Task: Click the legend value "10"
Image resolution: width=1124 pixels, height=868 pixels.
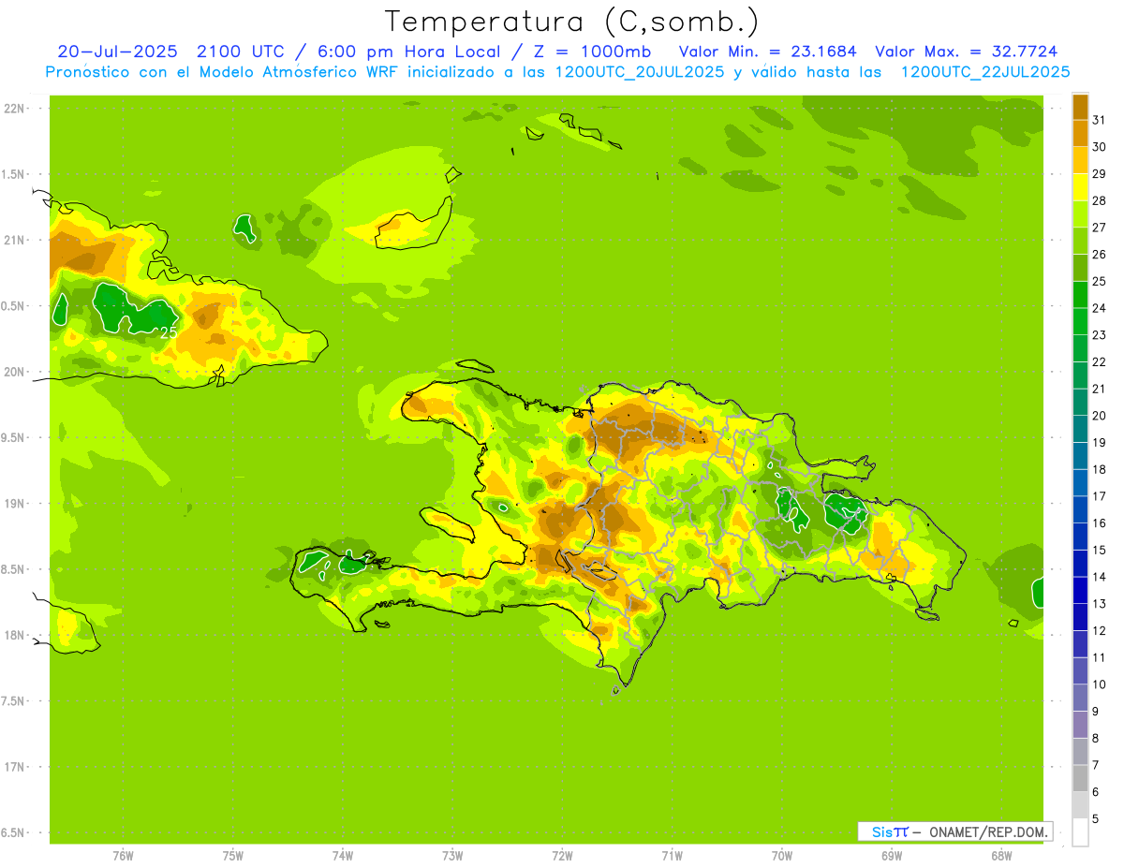Action: click(x=1099, y=684)
